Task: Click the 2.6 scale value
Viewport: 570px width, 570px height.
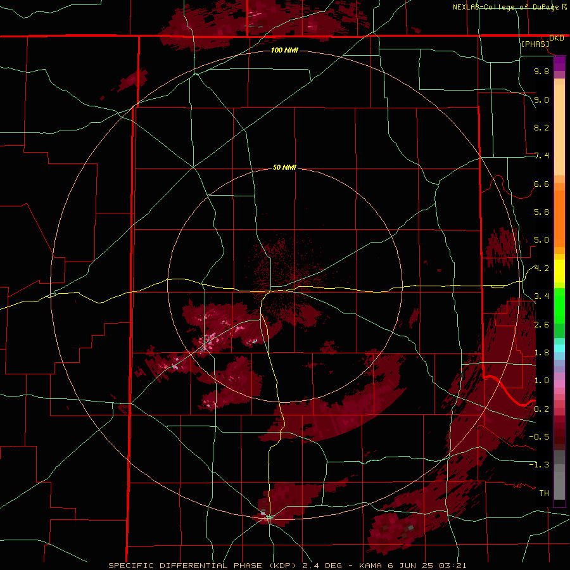Action: point(541,325)
